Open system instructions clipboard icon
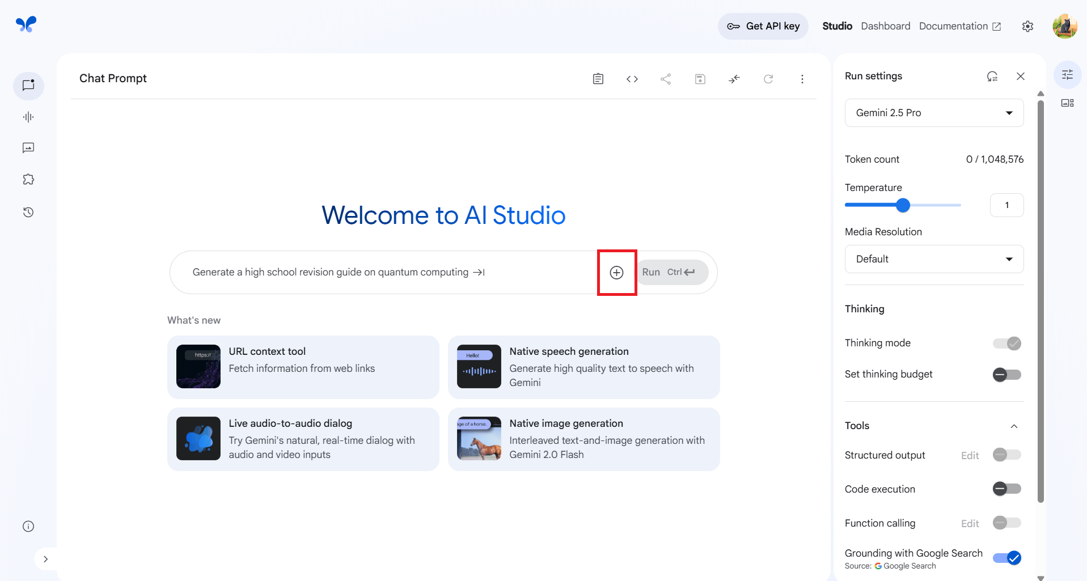Viewport: 1087px width, 581px height. [598, 79]
